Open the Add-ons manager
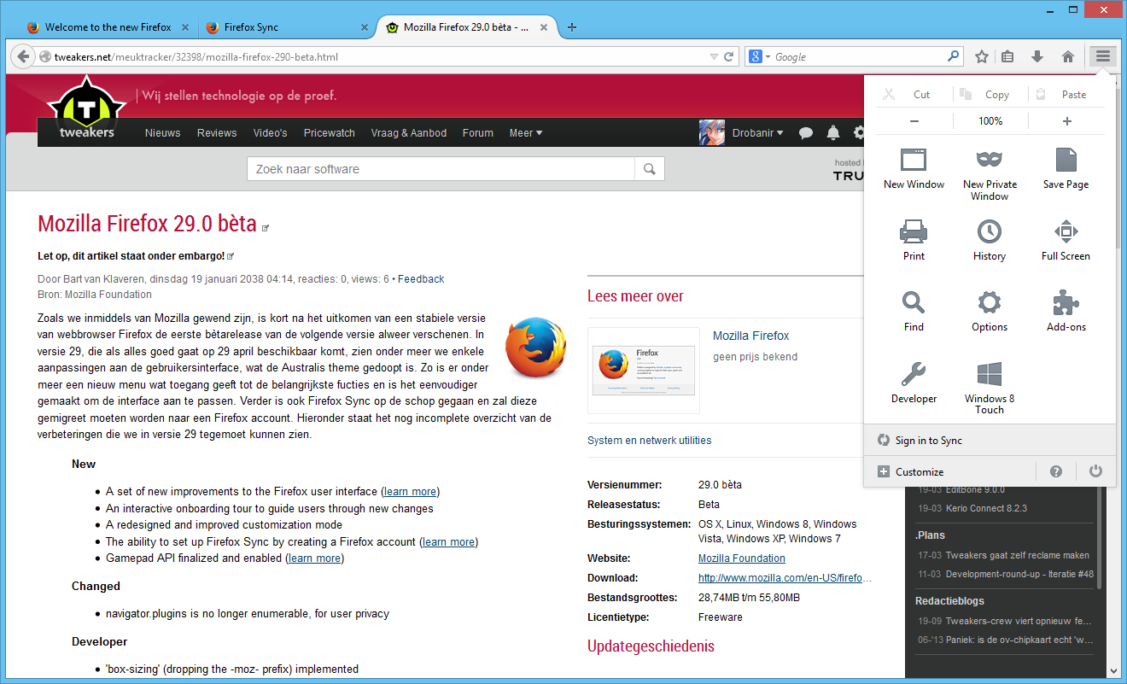The width and height of the screenshot is (1127, 684). click(1066, 310)
